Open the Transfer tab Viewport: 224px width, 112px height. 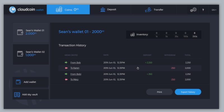[153, 9]
